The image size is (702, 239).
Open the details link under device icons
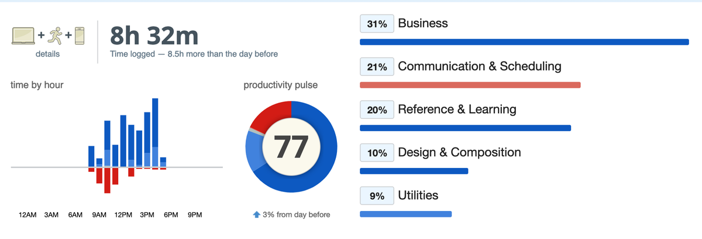(x=47, y=54)
